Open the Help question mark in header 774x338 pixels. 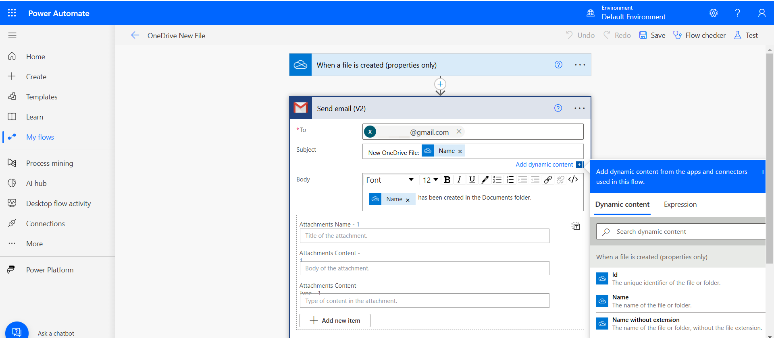click(737, 13)
